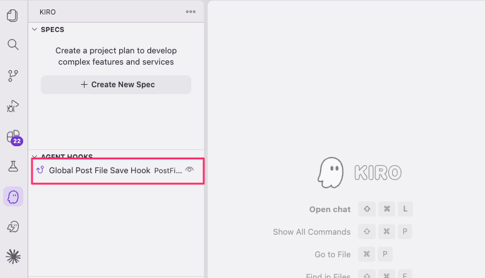Viewport: 485px width, 278px height.
Task: Open the Explorer files icon
Action: tap(13, 16)
